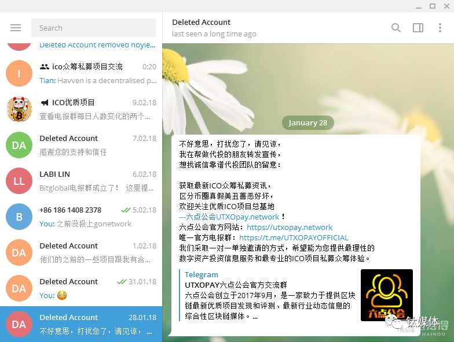The image size is (454, 342).
Task: Click the 六点公会UTXOpay.network blue link
Action: tap(229, 217)
